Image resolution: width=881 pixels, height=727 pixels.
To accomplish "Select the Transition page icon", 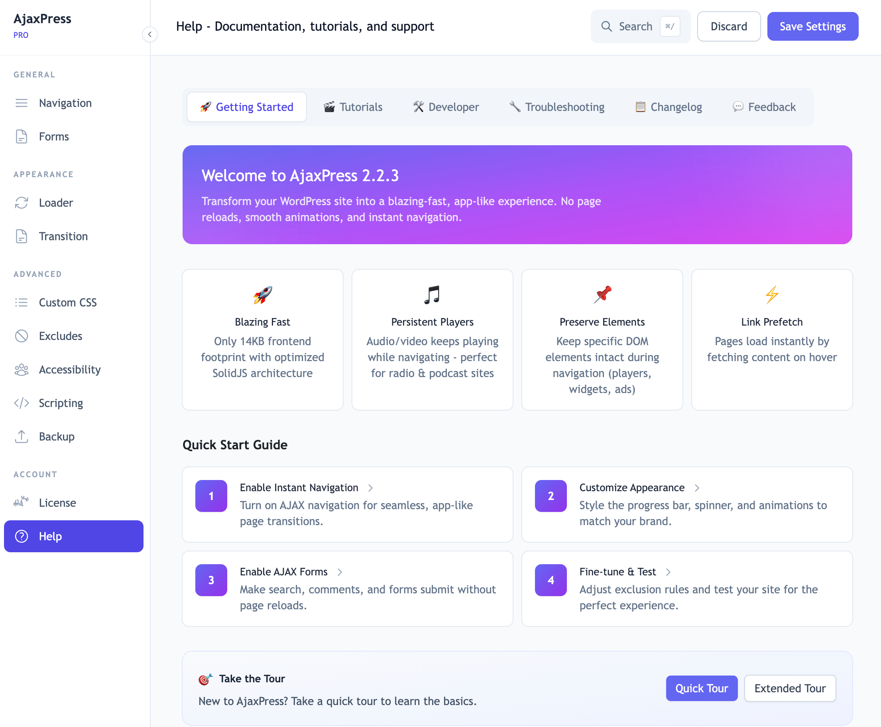I will coord(22,236).
